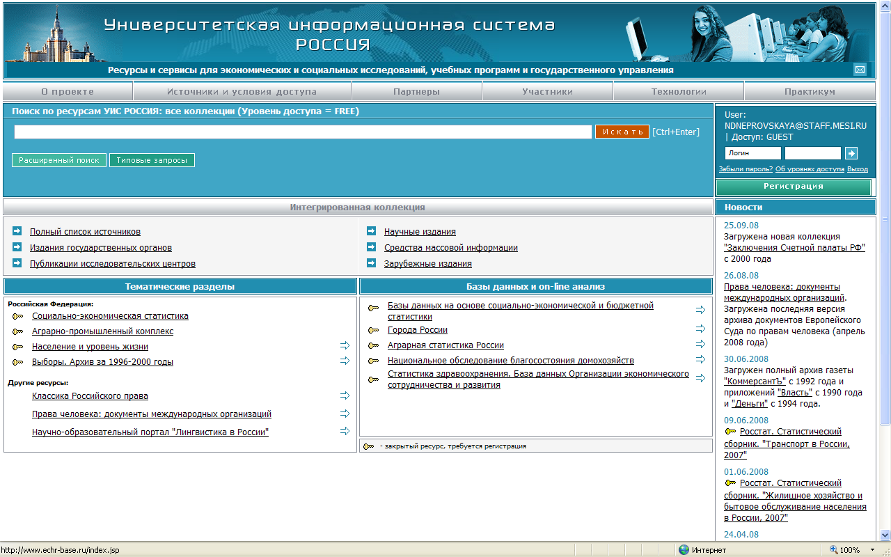Follow the Об уровнях доступа link
Screen dimensions: 891x557
coord(810,169)
